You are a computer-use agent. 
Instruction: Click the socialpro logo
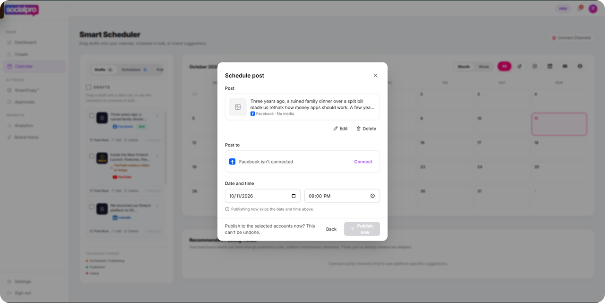[22, 10]
